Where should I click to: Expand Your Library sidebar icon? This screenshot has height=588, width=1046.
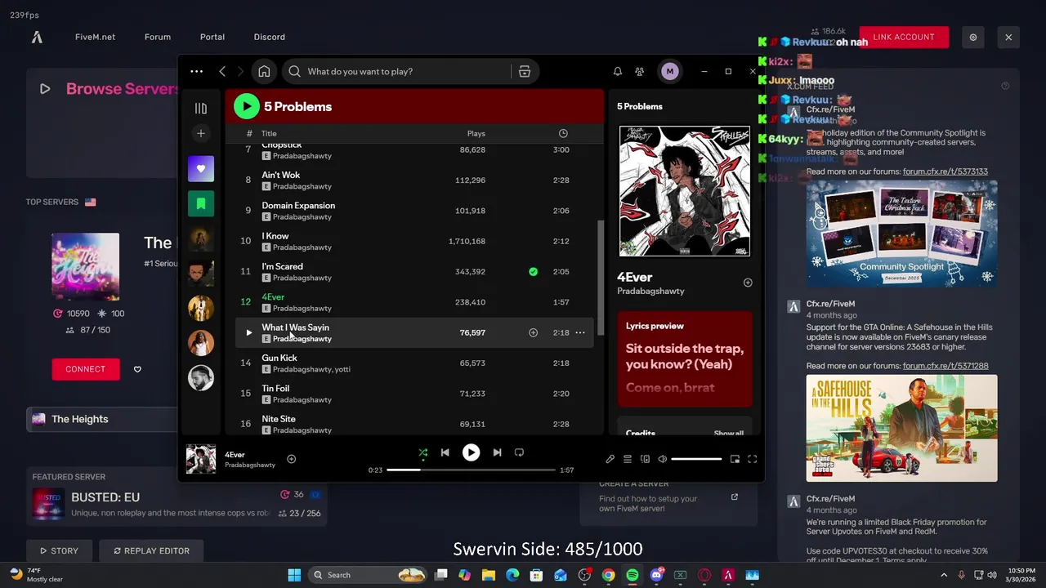[x=201, y=108]
